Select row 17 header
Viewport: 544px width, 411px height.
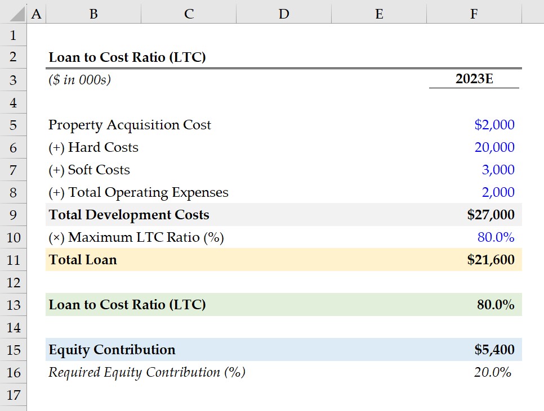tap(13, 395)
